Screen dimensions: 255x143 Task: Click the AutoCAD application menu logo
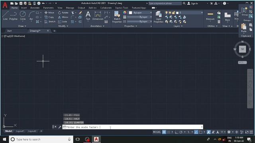pyautogui.click(x=5, y=5)
